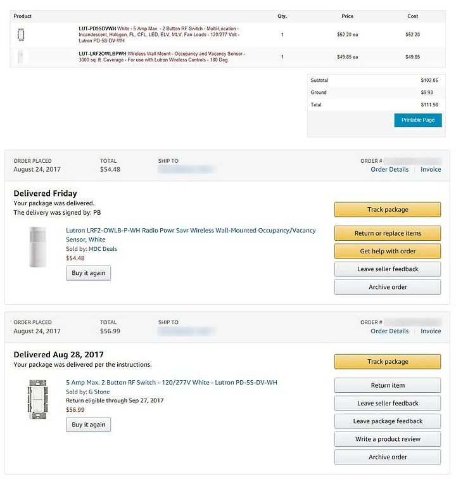Leave seller feedback for MDC Deals order
The image size is (456, 479).
coord(388,269)
